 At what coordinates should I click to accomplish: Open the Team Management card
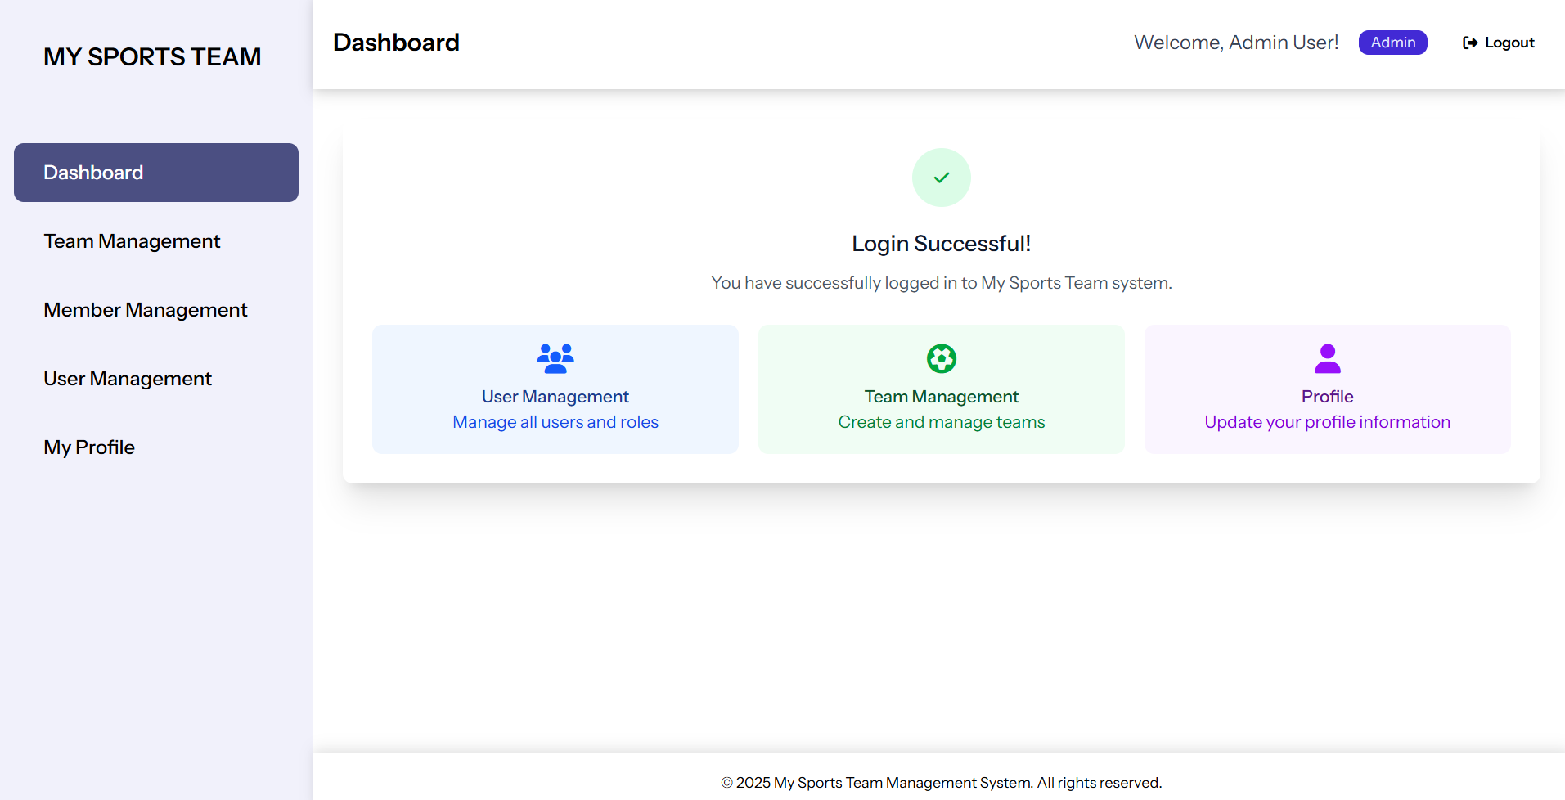(941, 389)
